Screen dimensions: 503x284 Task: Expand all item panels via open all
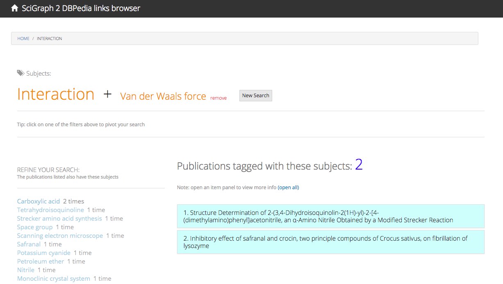pyautogui.click(x=289, y=188)
